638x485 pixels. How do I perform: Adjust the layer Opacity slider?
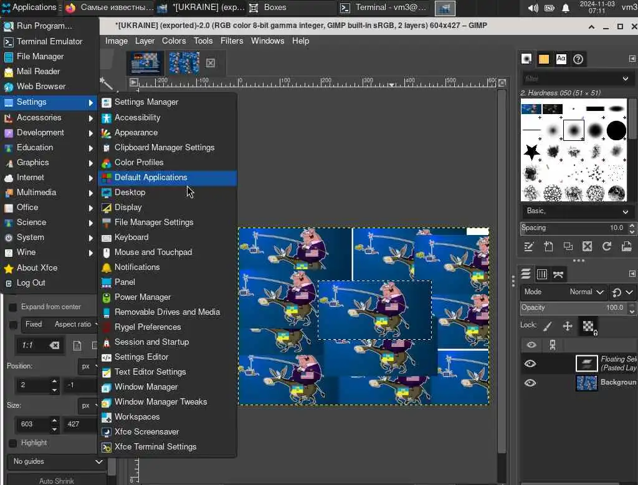point(574,308)
